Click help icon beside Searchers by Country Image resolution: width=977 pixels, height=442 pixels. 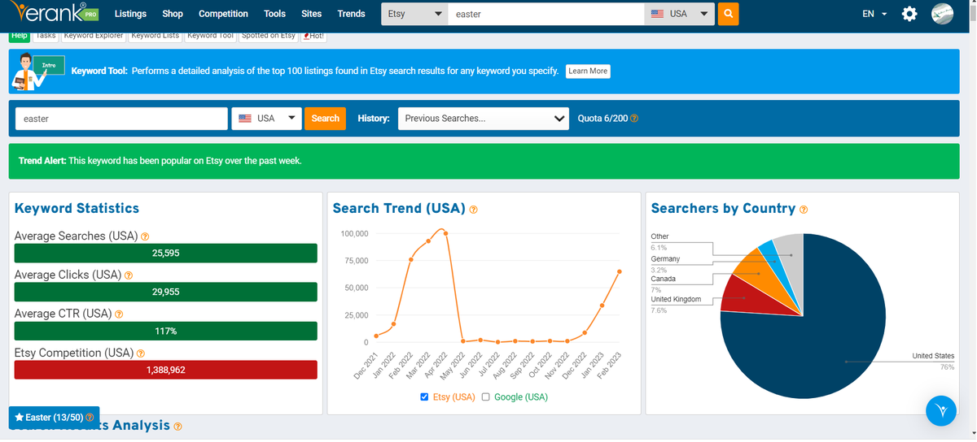click(x=804, y=210)
